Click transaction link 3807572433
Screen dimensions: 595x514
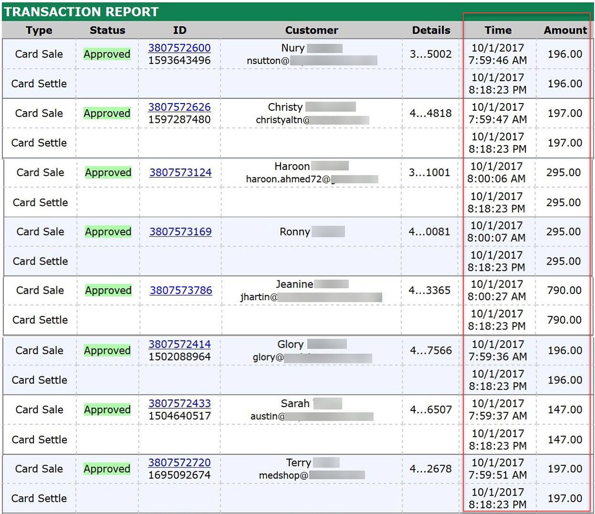pyautogui.click(x=179, y=404)
